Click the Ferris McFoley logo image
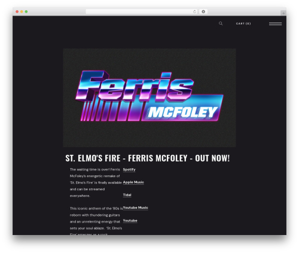The height and width of the screenshot is (253, 299). (x=149, y=97)
